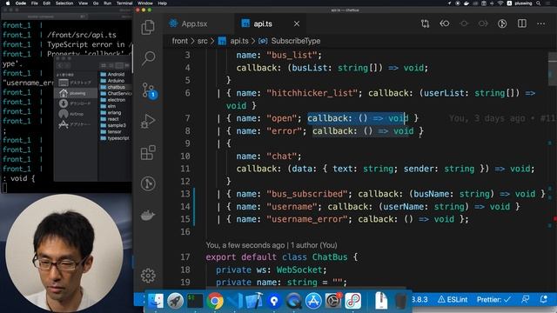Open the notifications bell in the status bar
Screen dimensions: 557x313
tap(543, 299)
